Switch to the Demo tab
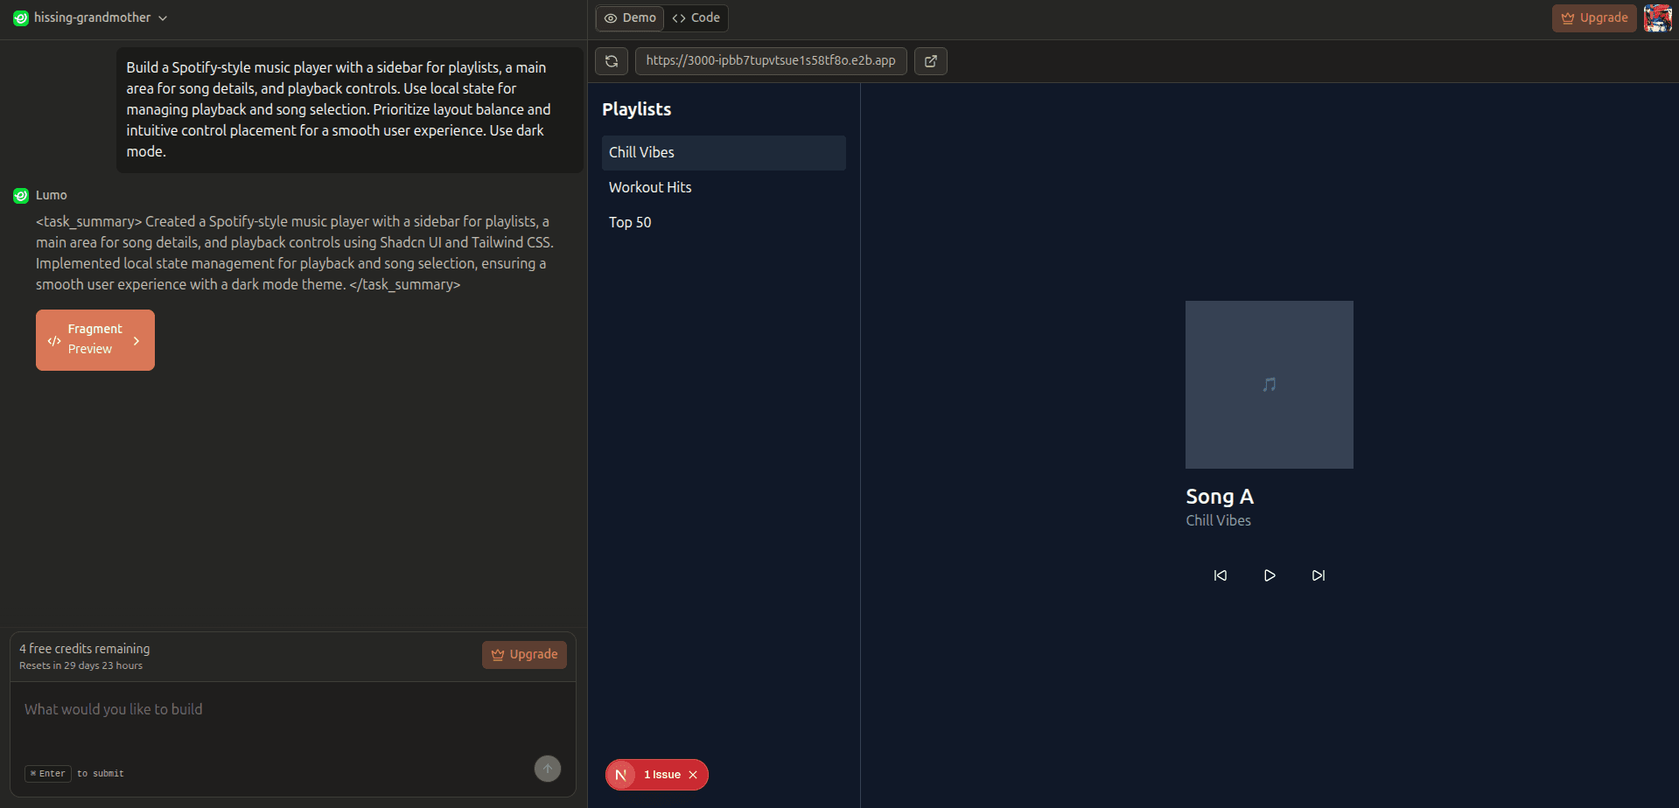This screenshot has height=808, width=1679. pos(630,17)
